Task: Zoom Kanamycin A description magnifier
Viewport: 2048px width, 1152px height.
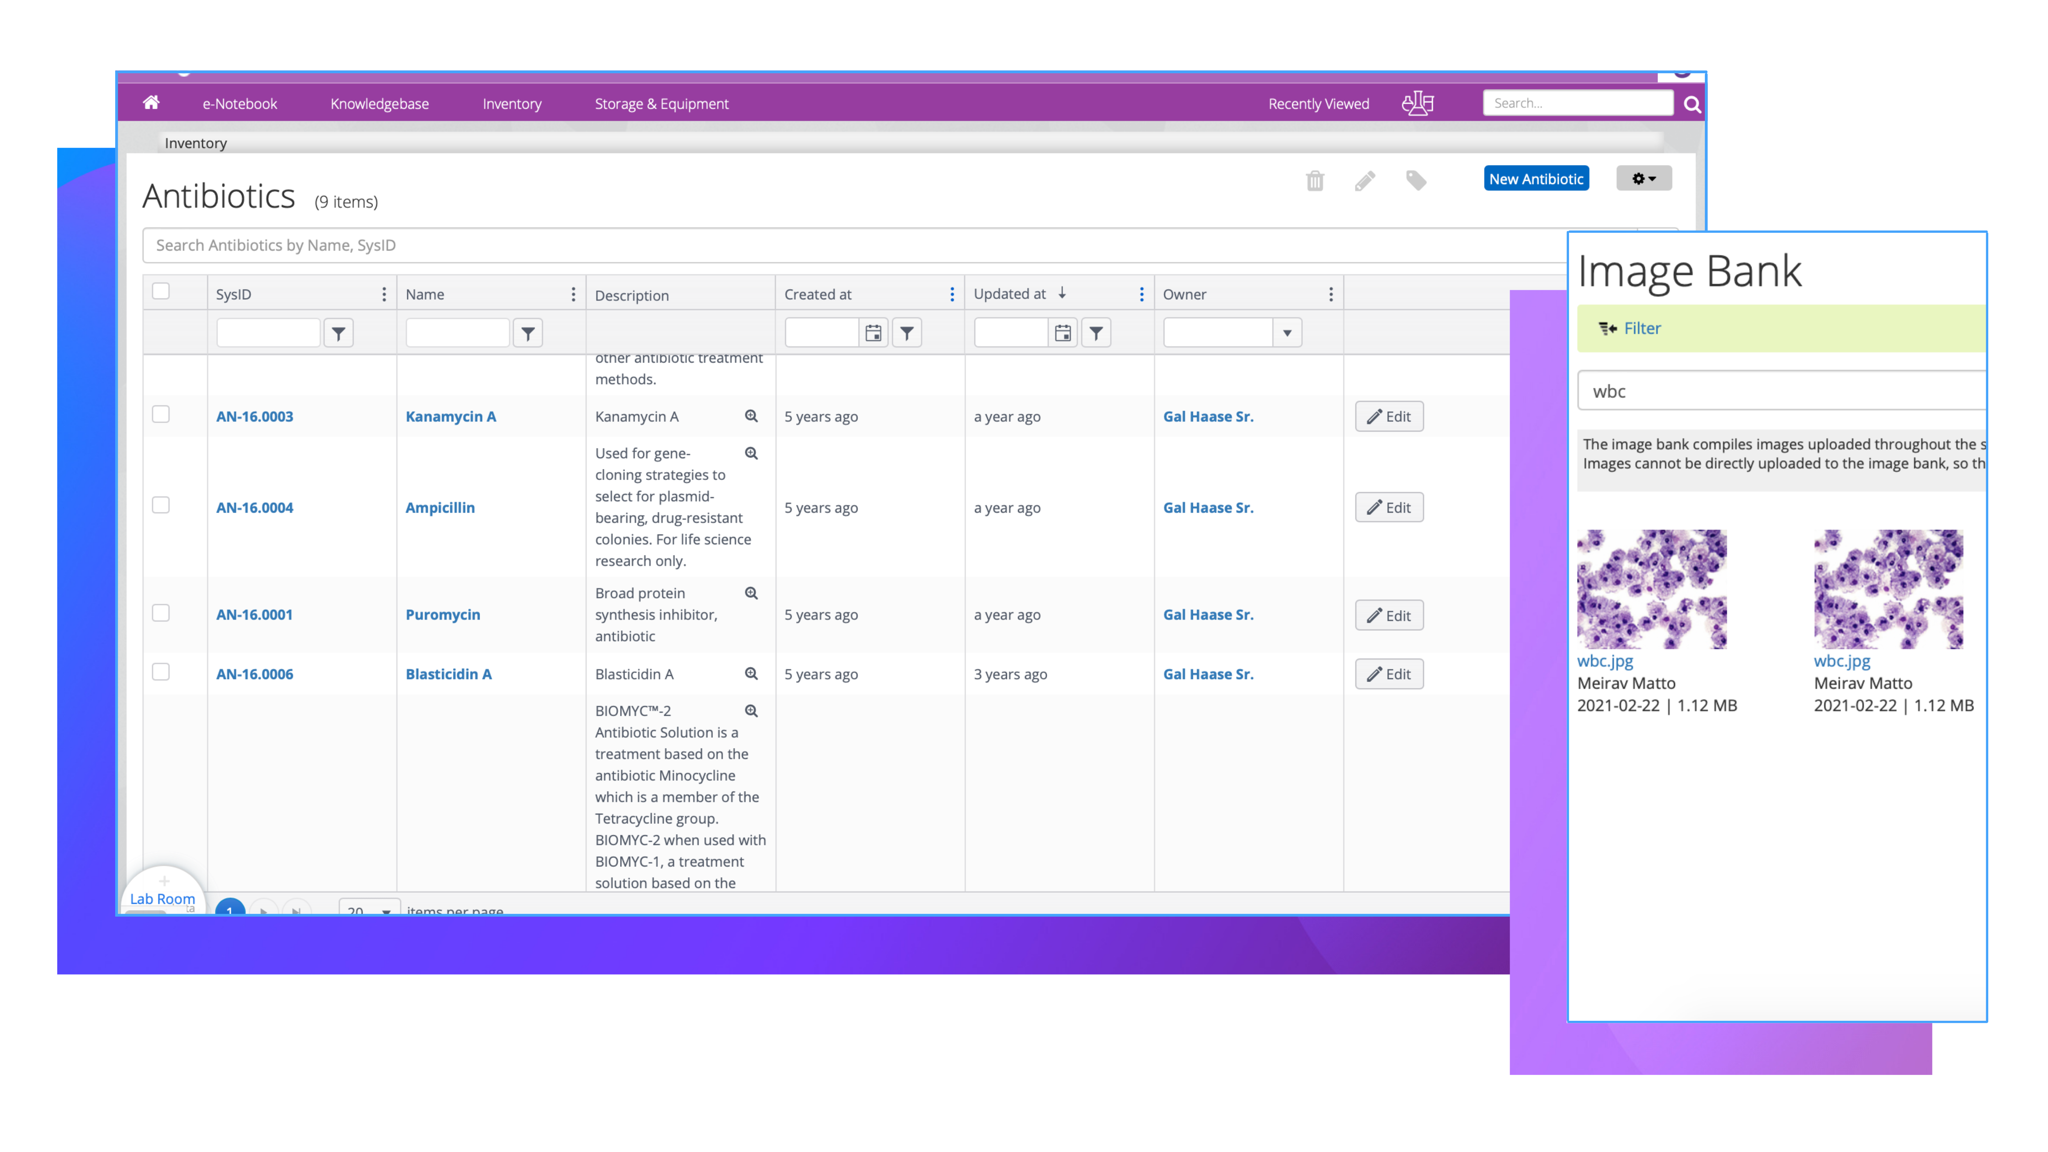Action: click(x=751, y=416)
